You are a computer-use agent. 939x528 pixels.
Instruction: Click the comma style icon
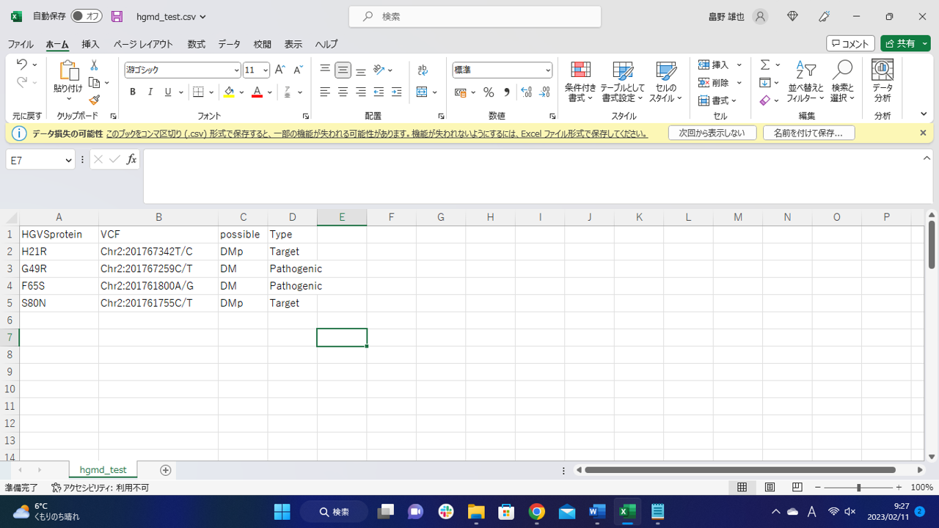(x=507, y=92)
